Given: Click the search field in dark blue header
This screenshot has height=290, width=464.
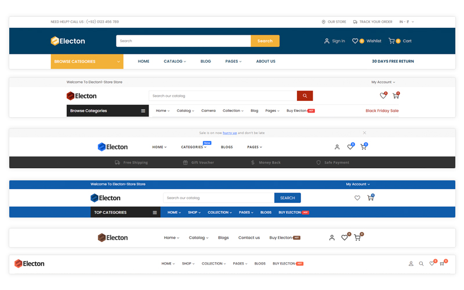Looking at the screenshot, I should [x=183, y=41].
